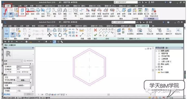Click 框选改名 box-select rename tool
The image size is (187, 99).
[178, 31]
